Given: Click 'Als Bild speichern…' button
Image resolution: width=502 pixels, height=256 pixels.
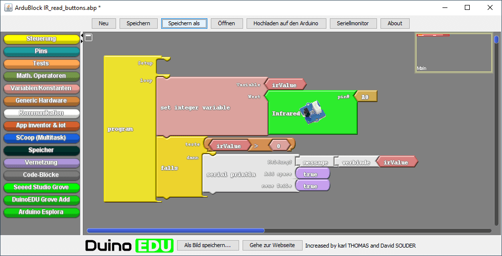Looking at the screenshot, I should (207, 245).
